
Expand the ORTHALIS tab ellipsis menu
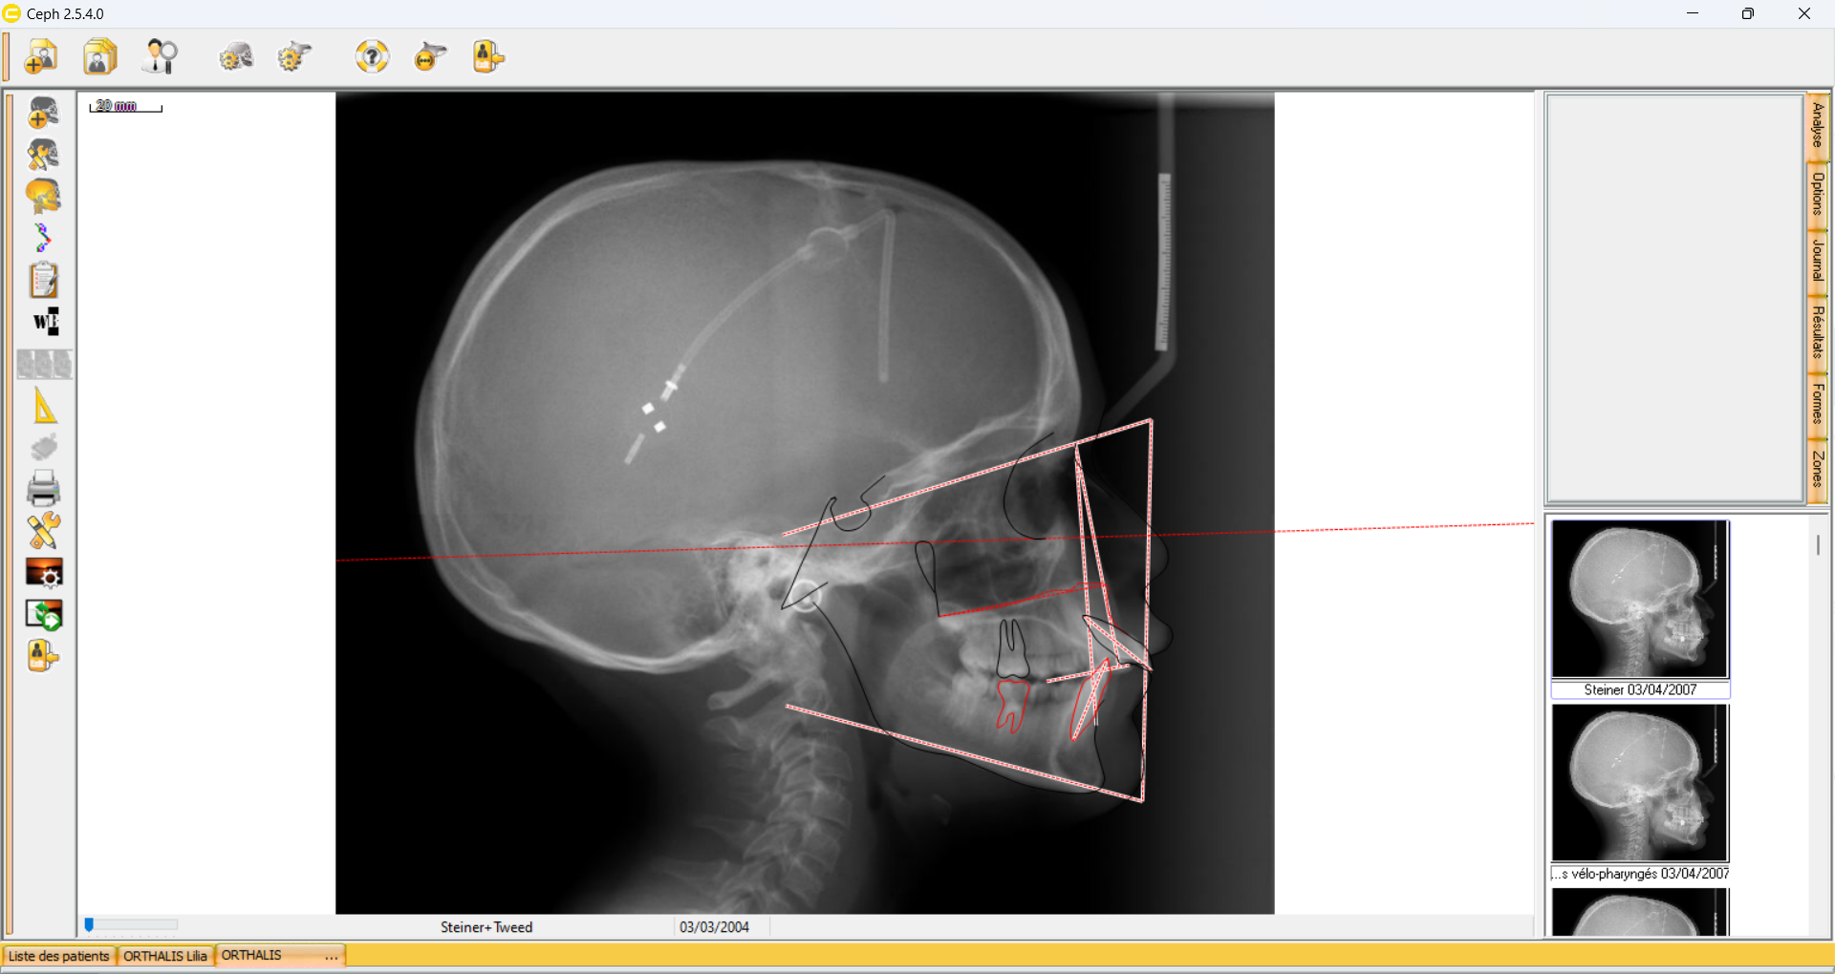point(331,956)
